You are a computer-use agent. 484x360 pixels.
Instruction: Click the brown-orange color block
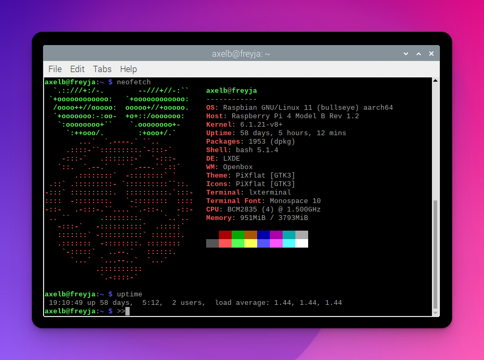tap(251, 235)
